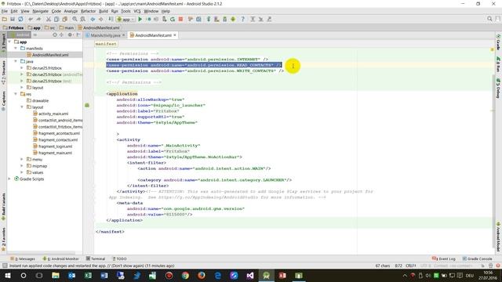The image size is (502, 282).
Task: Open Gradle Console panel
Action: pyautogui.click(x=477, y=258)
